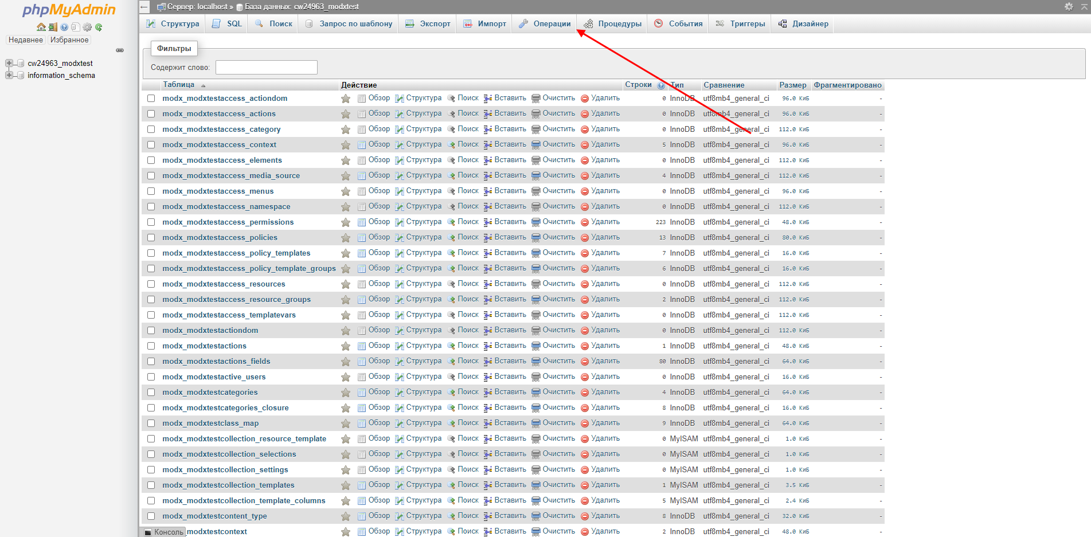The width and height of the screenshot is (1091, 537).
Task: Select checkbox for modx_modxtestaccess_permissions row
Action: pos(151,222)
